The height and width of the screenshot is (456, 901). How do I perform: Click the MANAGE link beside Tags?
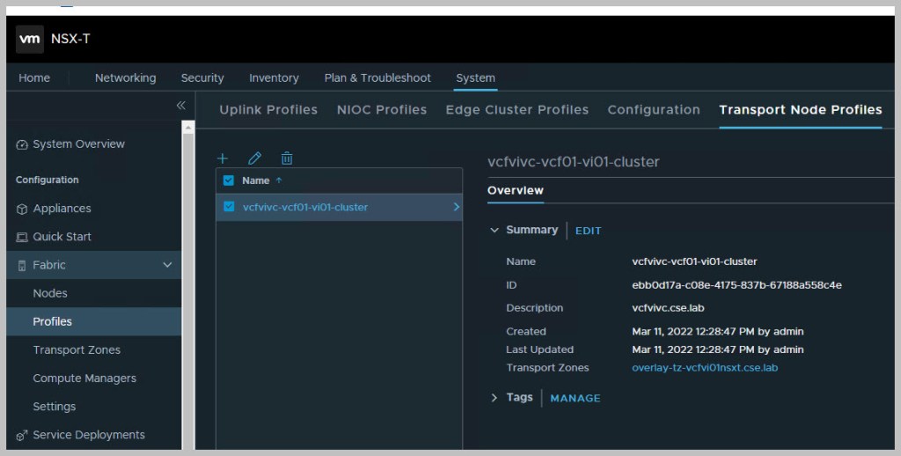coord(575,398)
